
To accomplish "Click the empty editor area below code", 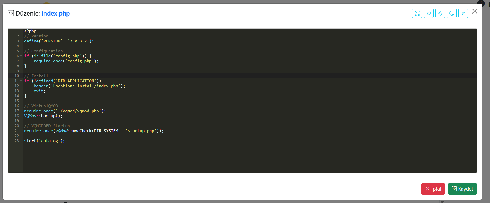I will tap(250, 158).
